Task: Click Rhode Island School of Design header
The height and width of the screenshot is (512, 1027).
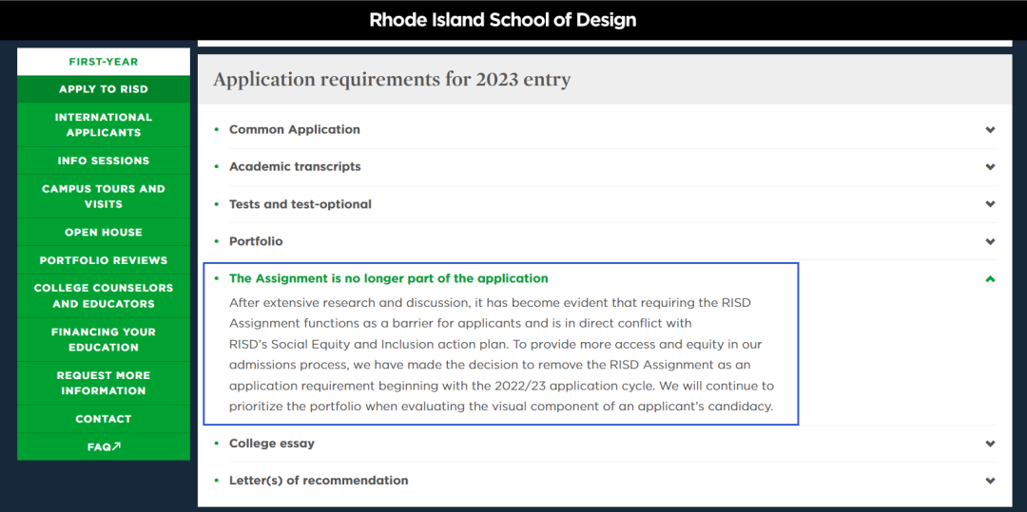Action: coord(502,20)
